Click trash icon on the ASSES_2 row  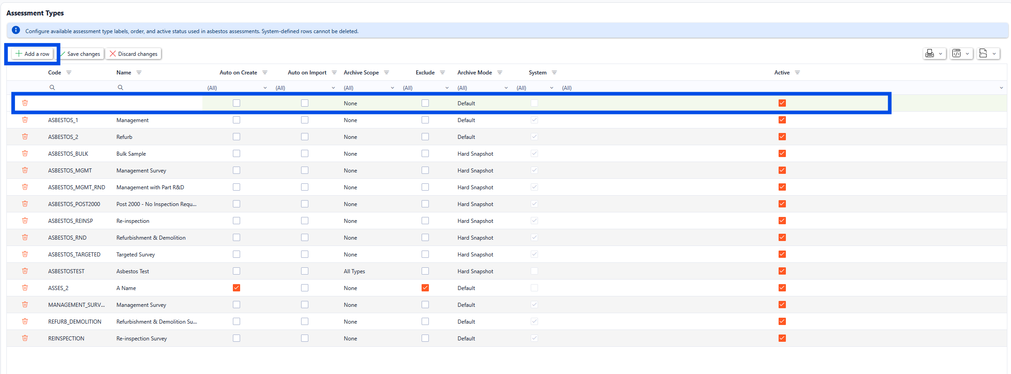[x=25, y=288]
